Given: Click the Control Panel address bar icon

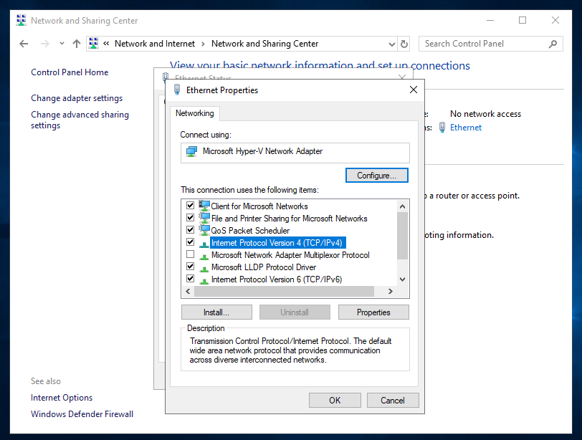Looking at the screenshot, I should (93, 44).
